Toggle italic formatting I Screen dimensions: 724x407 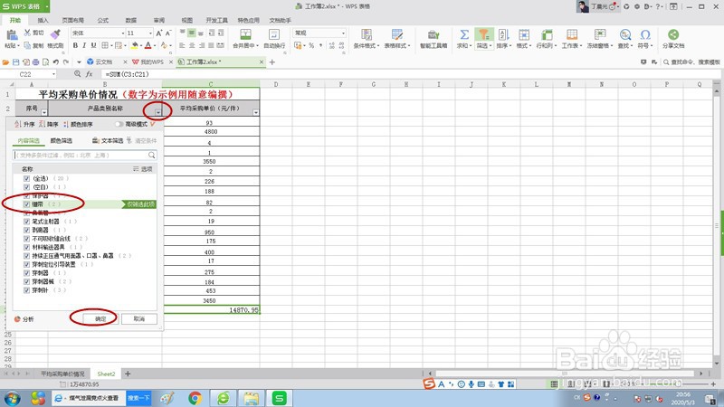(x=84, y=45)
